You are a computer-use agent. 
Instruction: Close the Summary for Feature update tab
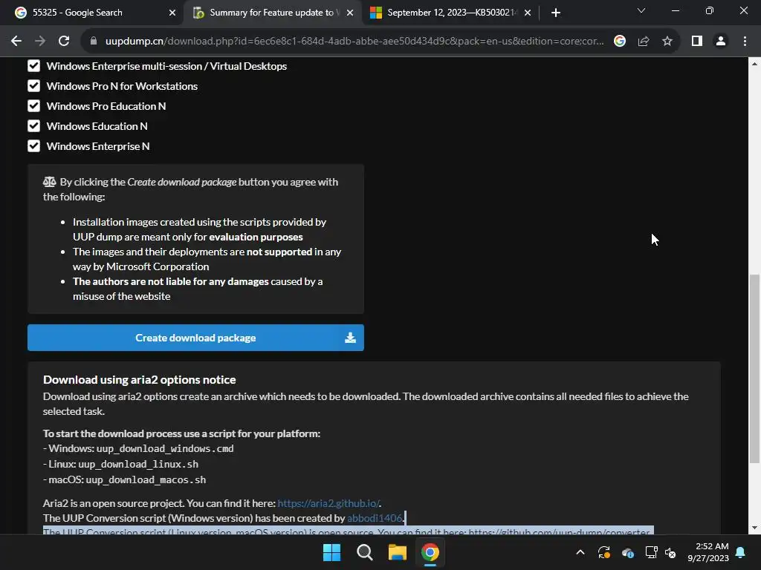tap(350, 13)
